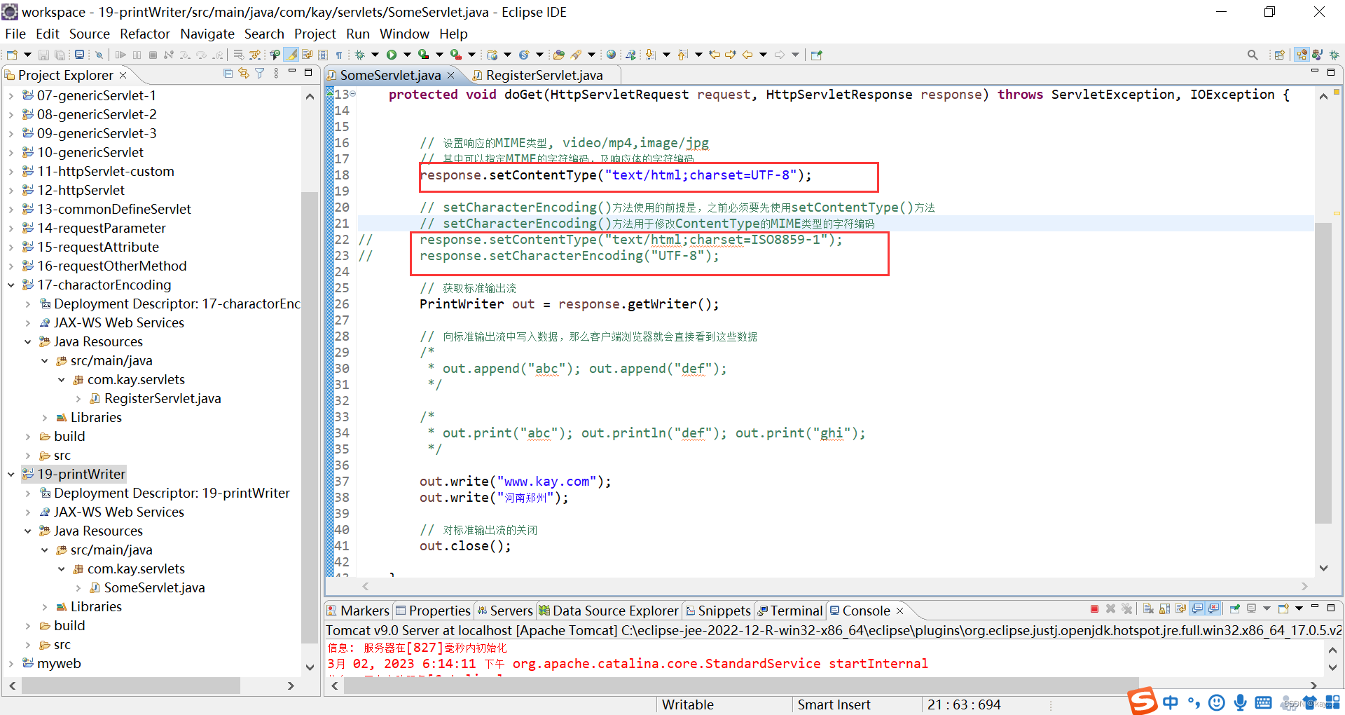Switch to the Debug perspective icon
1345x715 pixels.
pyautogui.click(x=1334, y=55)
